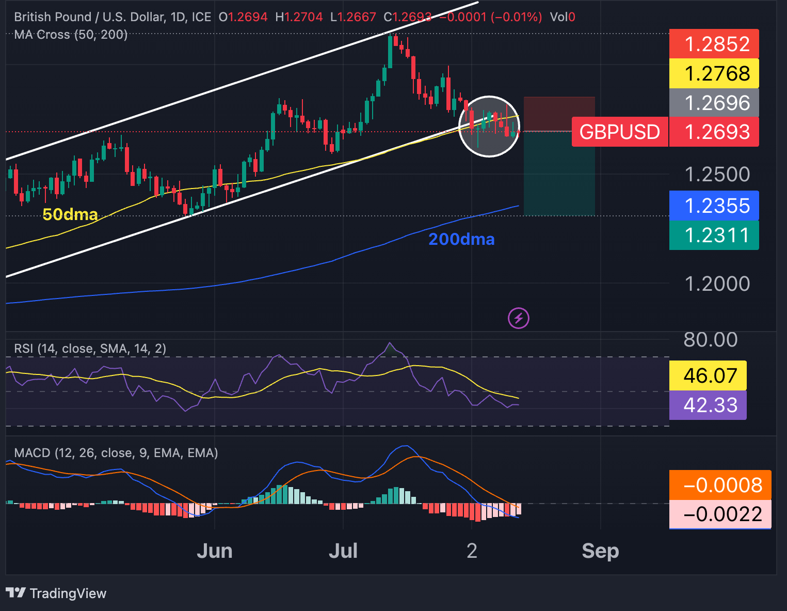Image resolution: width=787 pixels, height=611 pixels.
Task: Click the -0.0008 orange MACD value tag
Action: pos(720,485)
